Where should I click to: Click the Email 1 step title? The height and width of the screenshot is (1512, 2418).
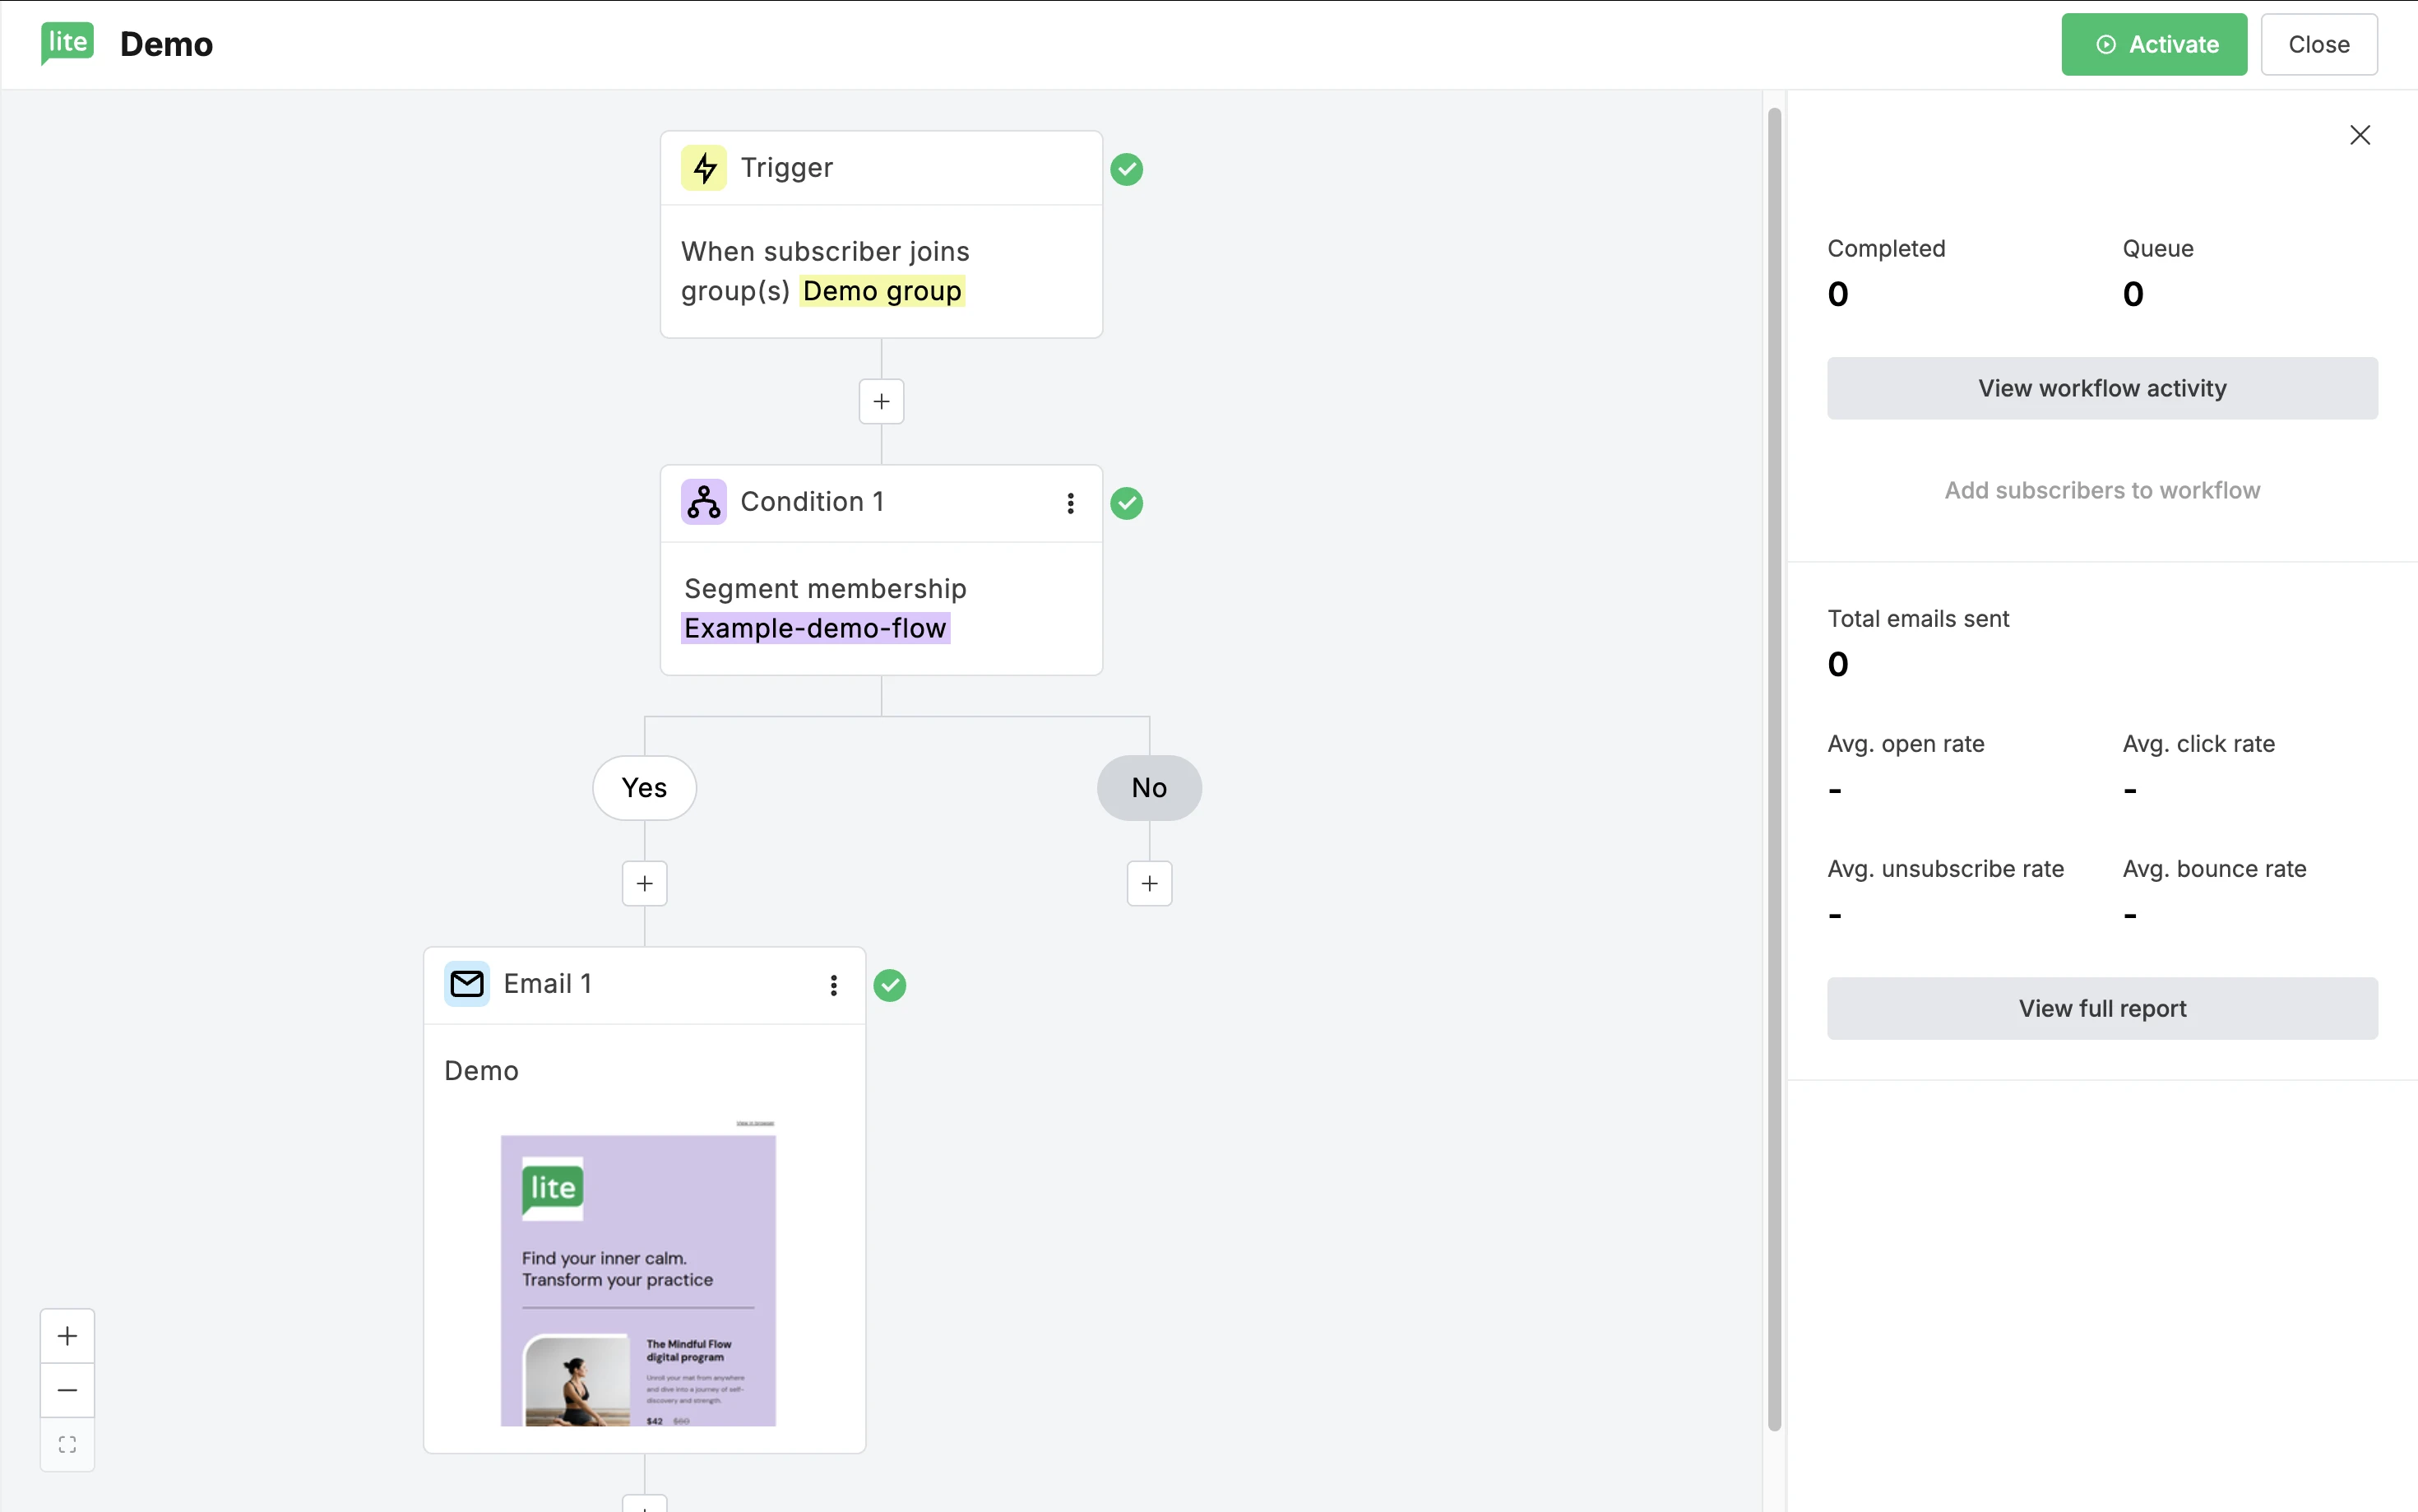point(548,984)
